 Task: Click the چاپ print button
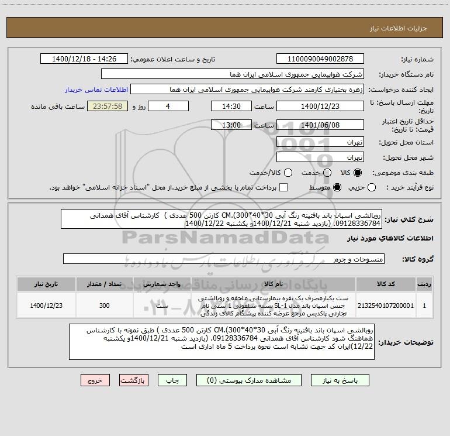pyautogui.click(x=172, y=380)
